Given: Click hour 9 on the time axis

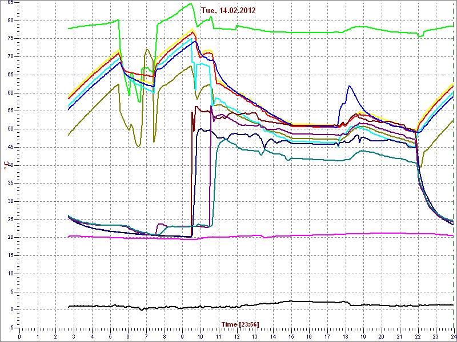Looking at the screenshot, I should (182, 337).
